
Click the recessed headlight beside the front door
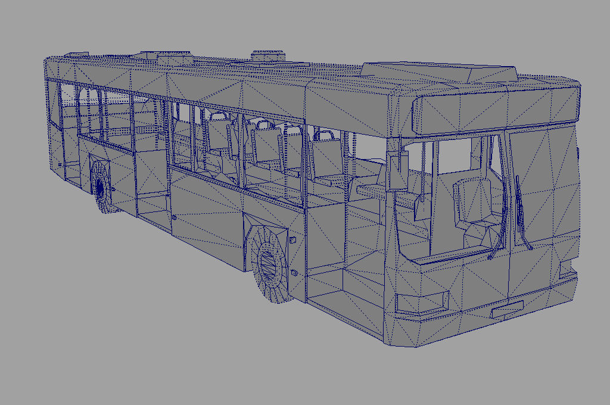422,301
